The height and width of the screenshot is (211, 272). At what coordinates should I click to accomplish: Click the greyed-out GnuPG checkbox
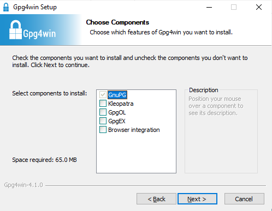(x=103, y=95)
